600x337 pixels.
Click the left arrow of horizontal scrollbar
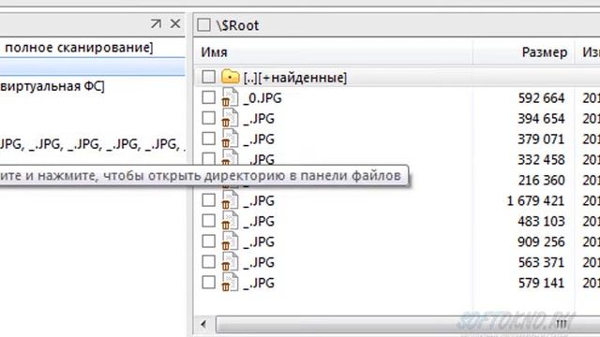tap(203, 325)
